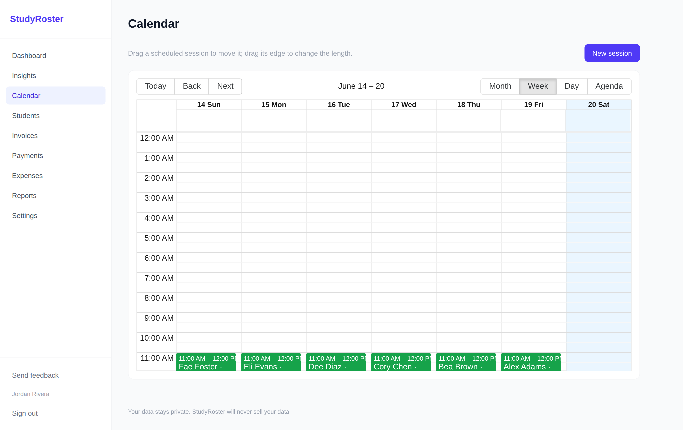The width and height of the screenshot is (683, 430).
Task: Select Bea Brown session on Thursday
Action: [466, 362]
